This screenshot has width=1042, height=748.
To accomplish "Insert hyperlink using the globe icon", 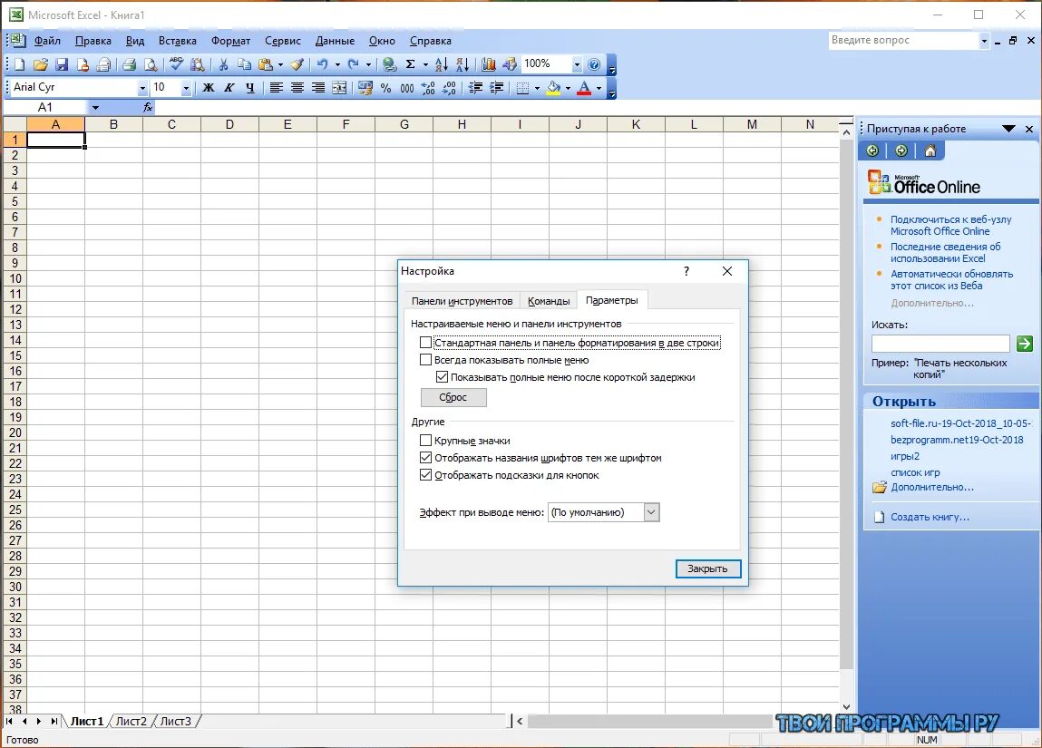I will point(389,64).
